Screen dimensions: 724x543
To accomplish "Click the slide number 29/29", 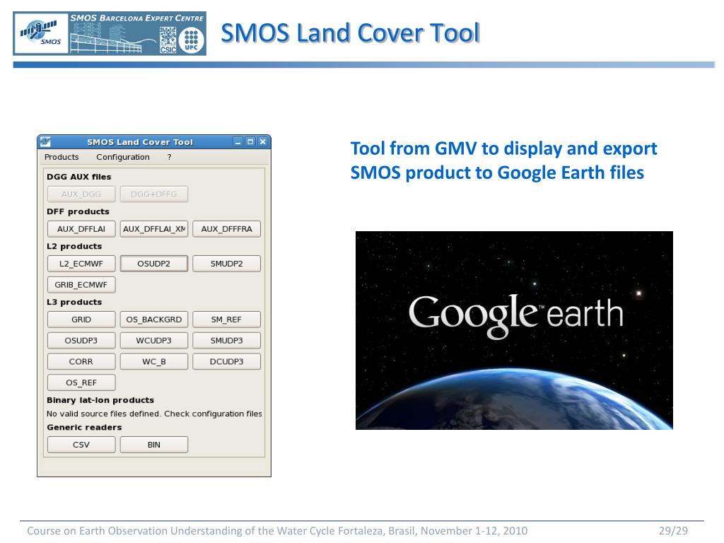I will pyautogui.click(x=673, y=530).
